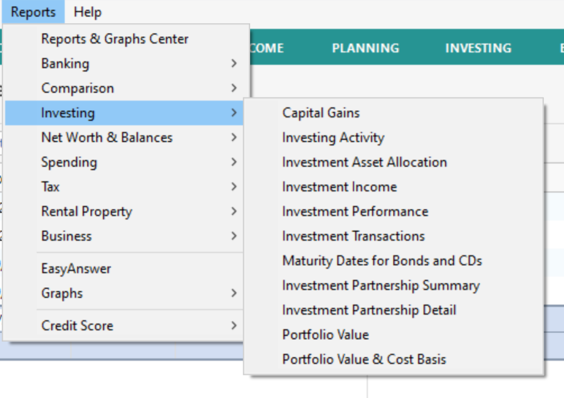Open the Help menu
564x398 pixels.
point(87,12)
